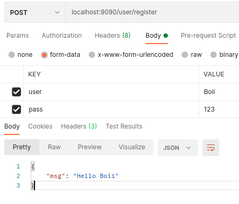
Task: Switch response view to Raw
Action: pyautogui.click(x=54, y=147)
